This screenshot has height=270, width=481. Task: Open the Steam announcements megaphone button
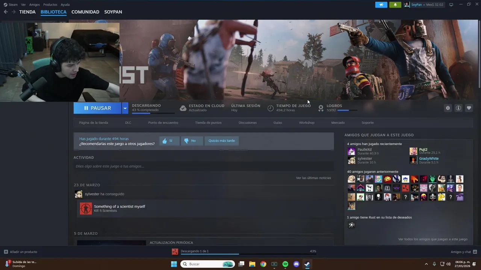coord(381,4)
